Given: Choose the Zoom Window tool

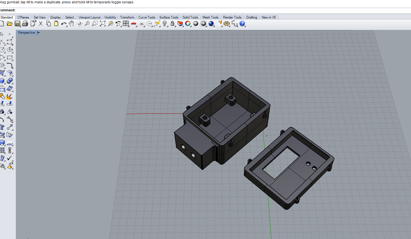Looking at the screenshot, I should (x=95, y=24).
